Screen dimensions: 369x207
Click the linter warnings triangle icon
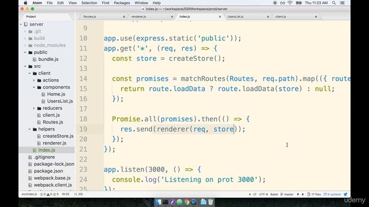click(x=49, y=194)
